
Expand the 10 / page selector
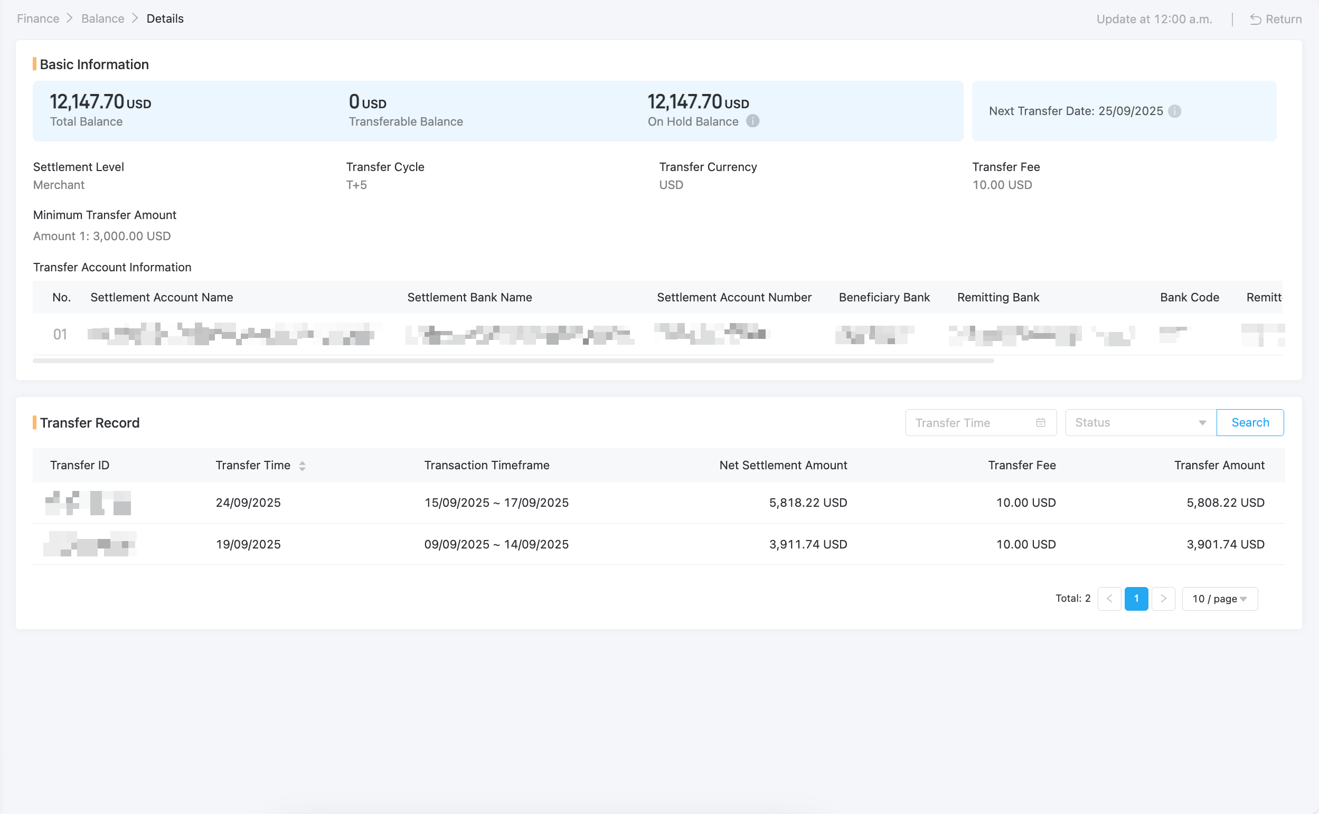point(1219,599)
